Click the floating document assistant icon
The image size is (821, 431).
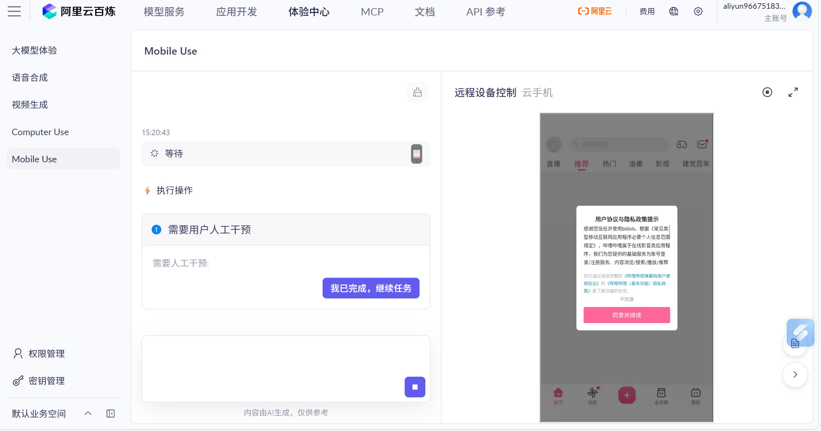[x=795, y=343]
